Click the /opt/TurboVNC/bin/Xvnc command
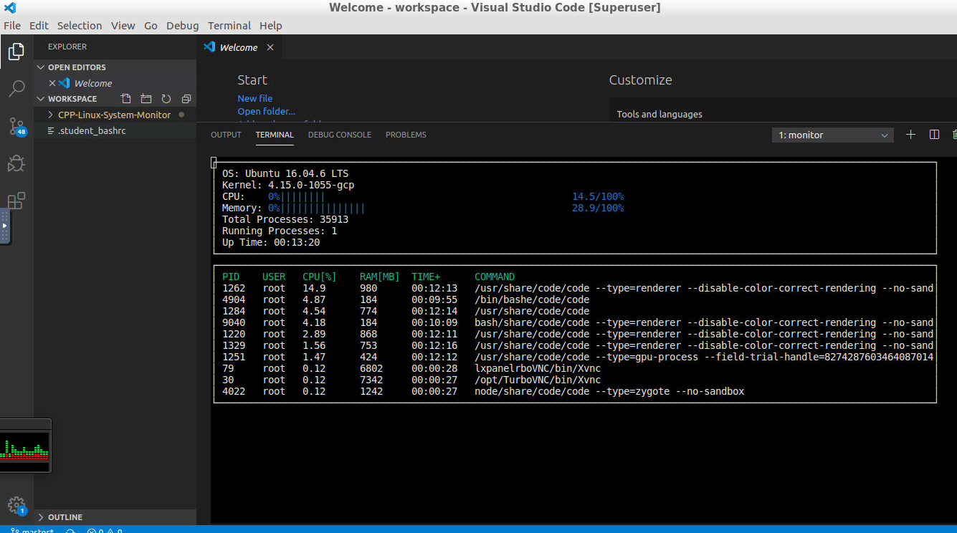This screenshot has width=957, height=533. tap(538, 380)
